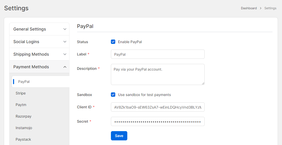The image size is (282, 145).
Task: Click the Secret password field
Action: [x=158, y=121]
